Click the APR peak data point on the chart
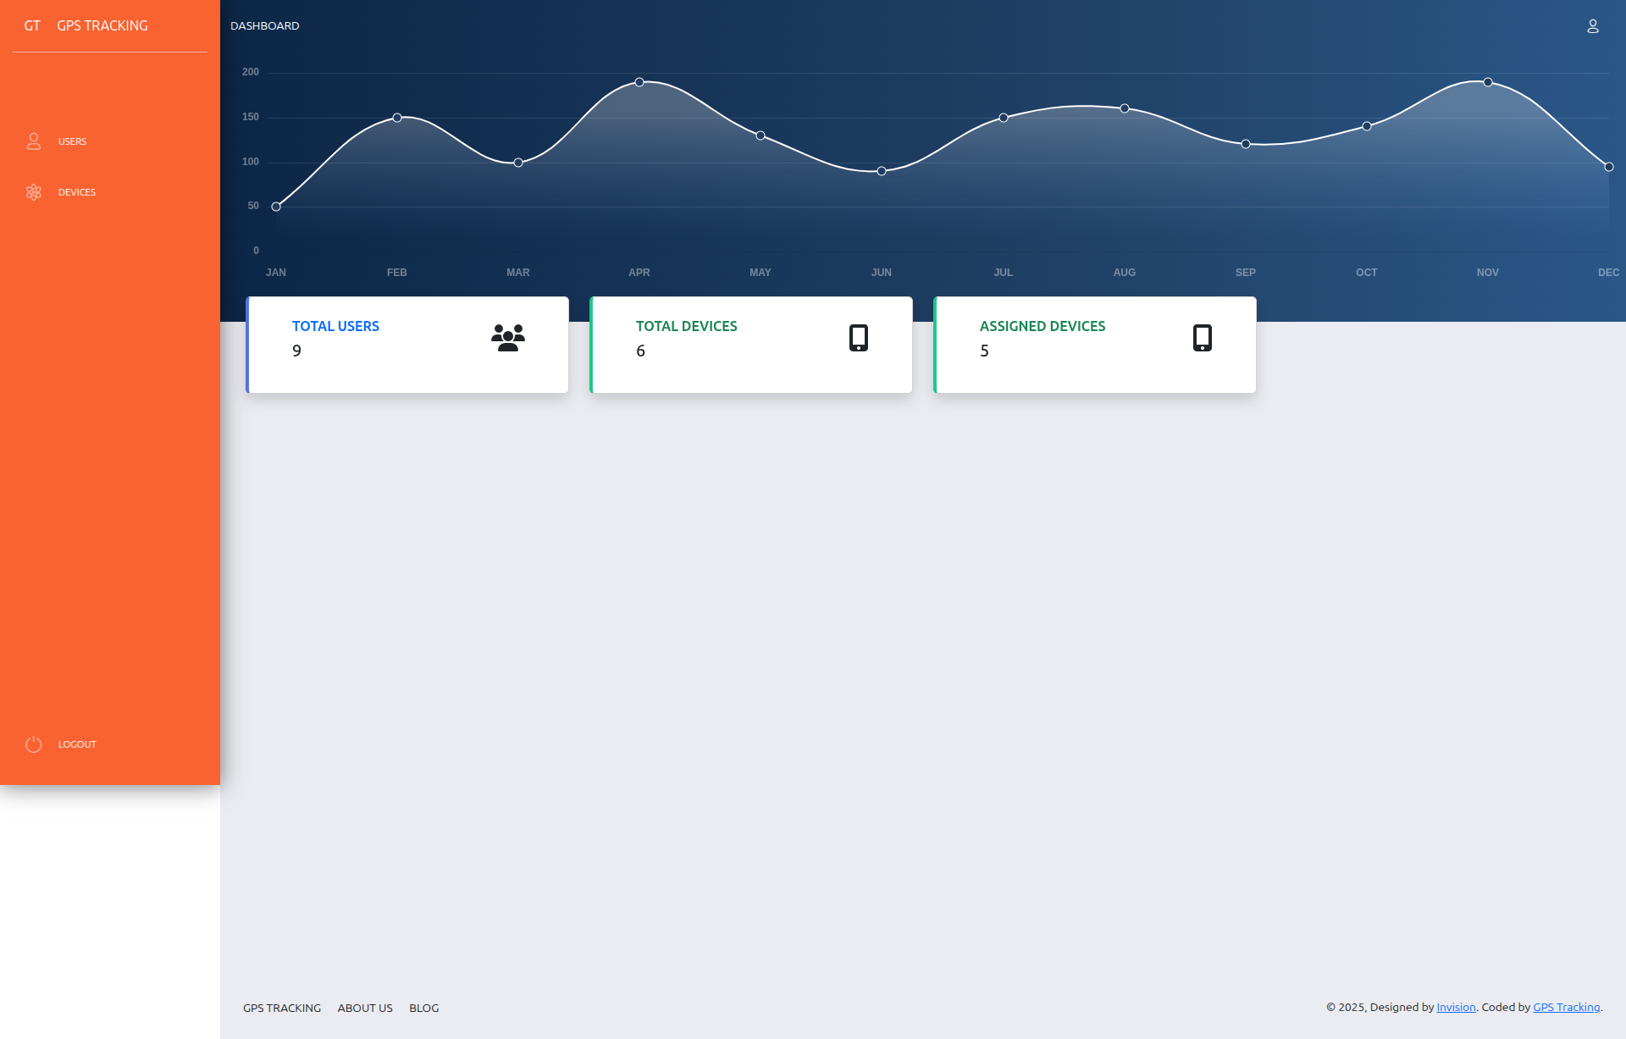This screenshot has height=1039, width=1626. (640, 81)
